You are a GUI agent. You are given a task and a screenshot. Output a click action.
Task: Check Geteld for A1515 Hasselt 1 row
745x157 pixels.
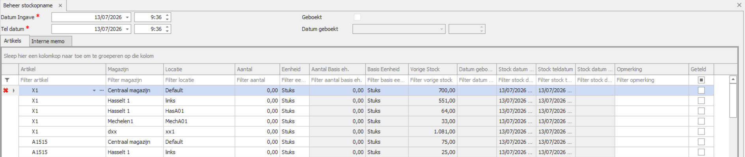pyautogui.click(x=701, y=152)
